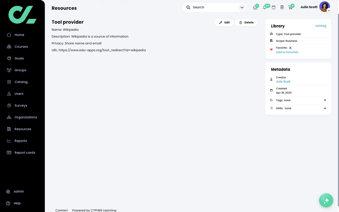Screen dimensions: 339x212
Task: Click Julie Scott's profile avatar
Action: [325, 6]
